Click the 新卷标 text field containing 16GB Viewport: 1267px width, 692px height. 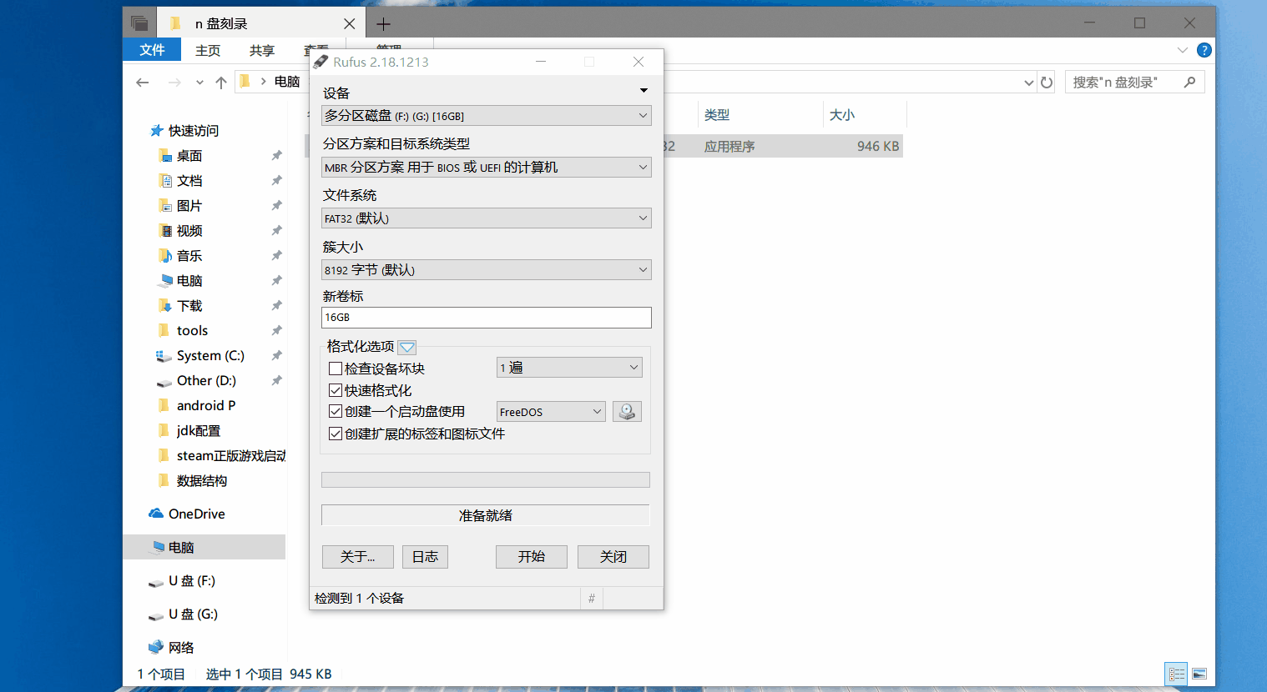[486, 318]
